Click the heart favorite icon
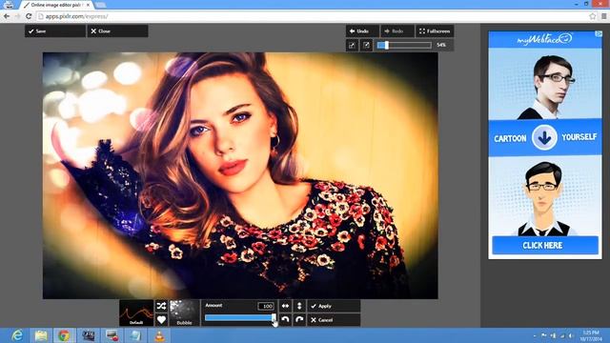This screenshot has width=610, height=343. (161, 320)
